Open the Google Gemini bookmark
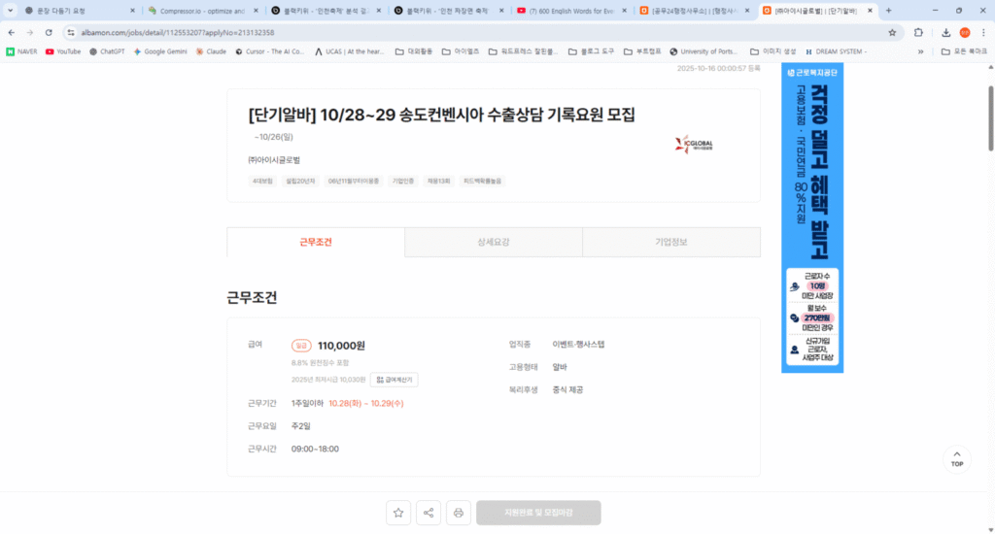Screen dimensions: 995x534 [160, 51]
